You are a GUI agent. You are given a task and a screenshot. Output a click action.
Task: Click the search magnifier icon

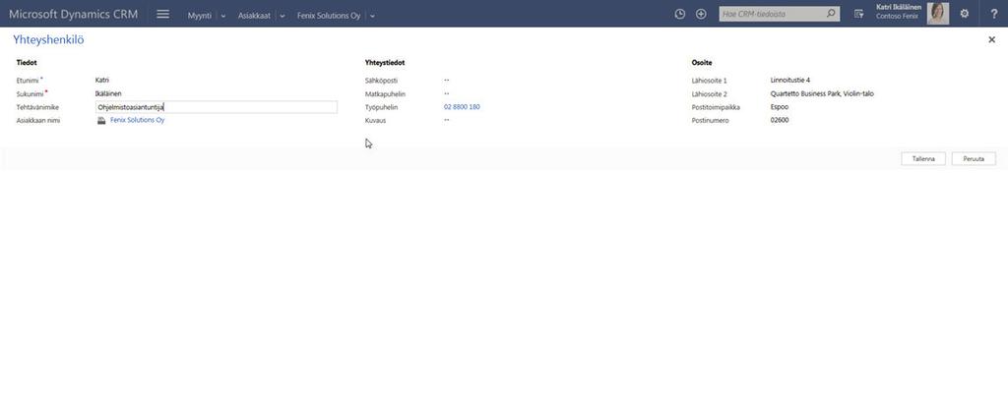pos(831,14)
